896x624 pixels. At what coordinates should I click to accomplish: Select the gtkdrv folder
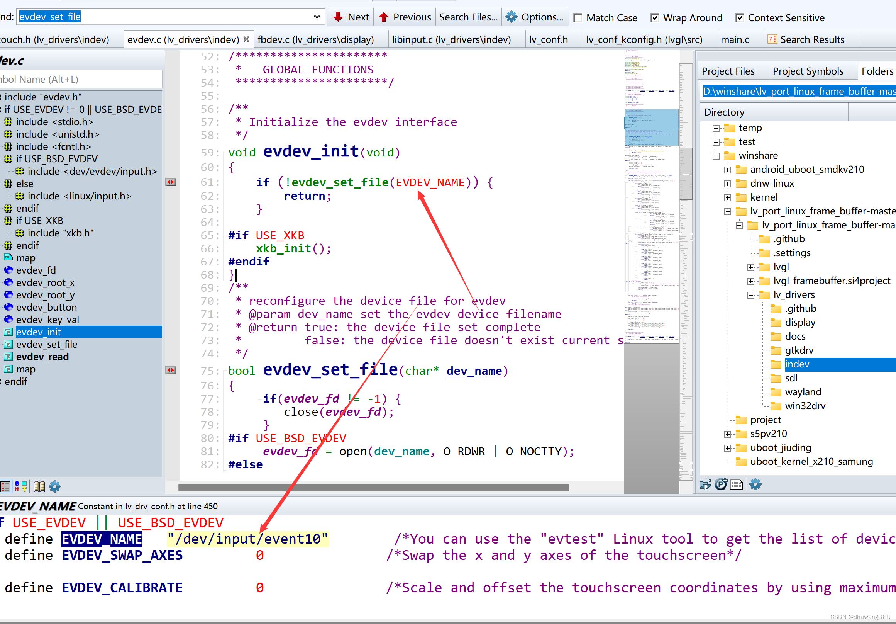coord(799,350)
